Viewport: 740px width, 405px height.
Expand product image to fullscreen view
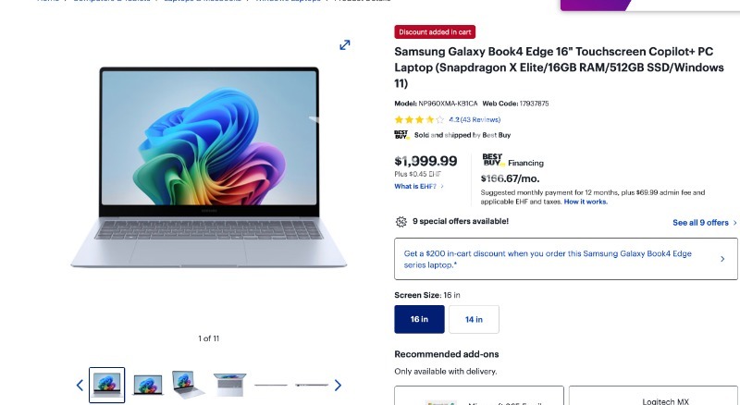coord(345,44)
